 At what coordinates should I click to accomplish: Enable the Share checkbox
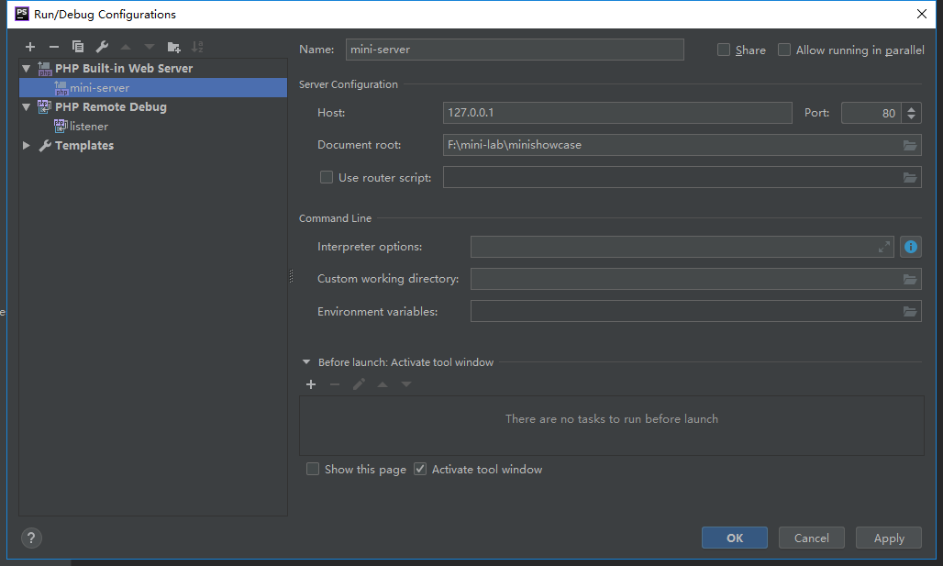tap(724, 50)
